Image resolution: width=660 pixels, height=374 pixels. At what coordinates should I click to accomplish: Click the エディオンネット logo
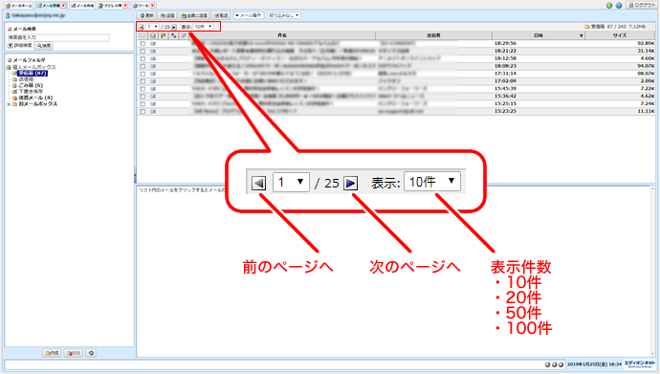coord(640,363)
